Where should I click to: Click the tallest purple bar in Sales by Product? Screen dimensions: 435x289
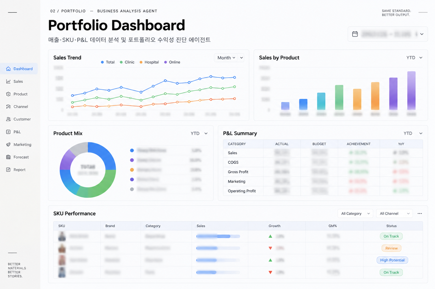[x=411, y=90]
